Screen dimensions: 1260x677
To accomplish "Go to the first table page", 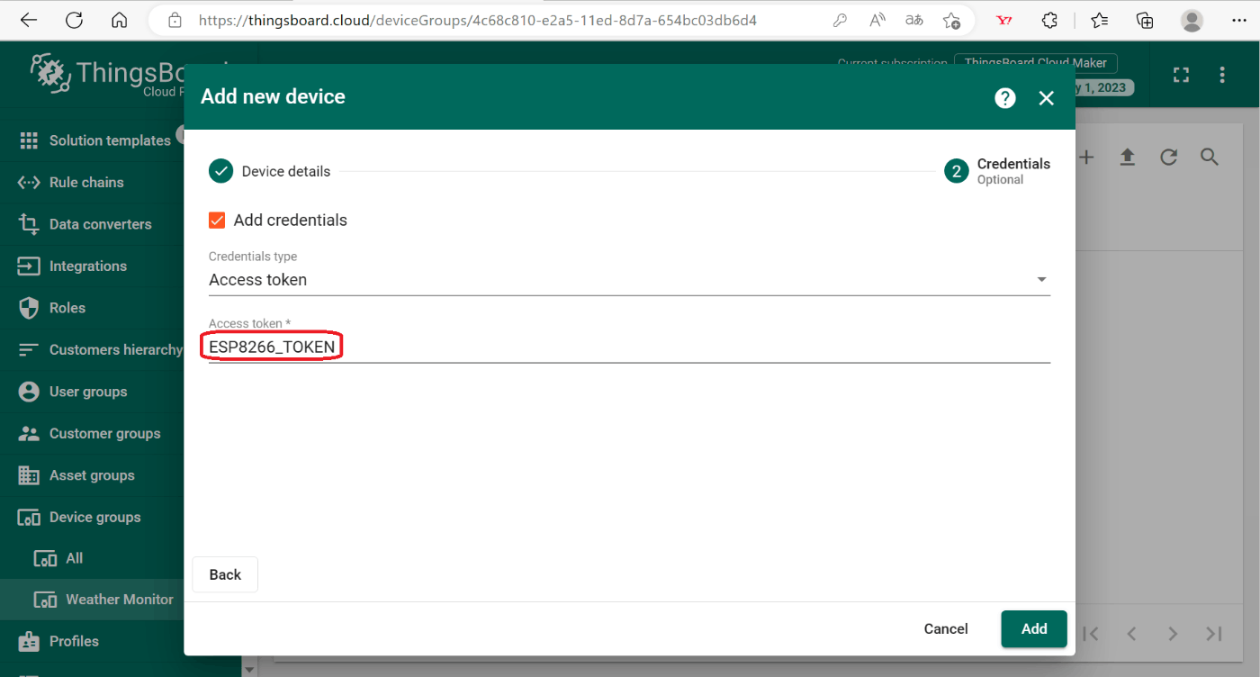I will pyautogui.click(x=1091, y=634).
